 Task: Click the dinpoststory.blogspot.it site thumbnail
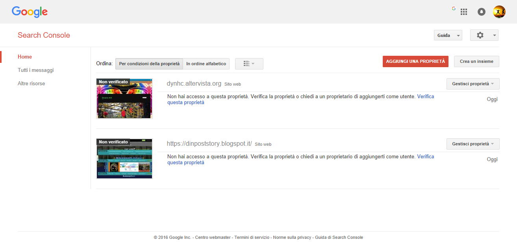pyautogui.click(x=124, y=158)
